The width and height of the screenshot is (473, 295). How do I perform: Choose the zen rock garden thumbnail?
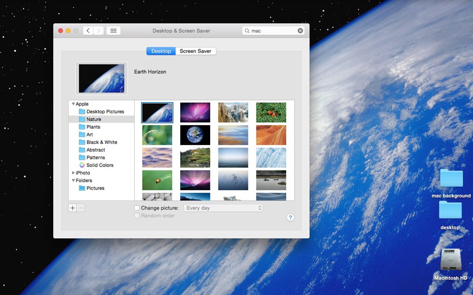coord(271,180)
